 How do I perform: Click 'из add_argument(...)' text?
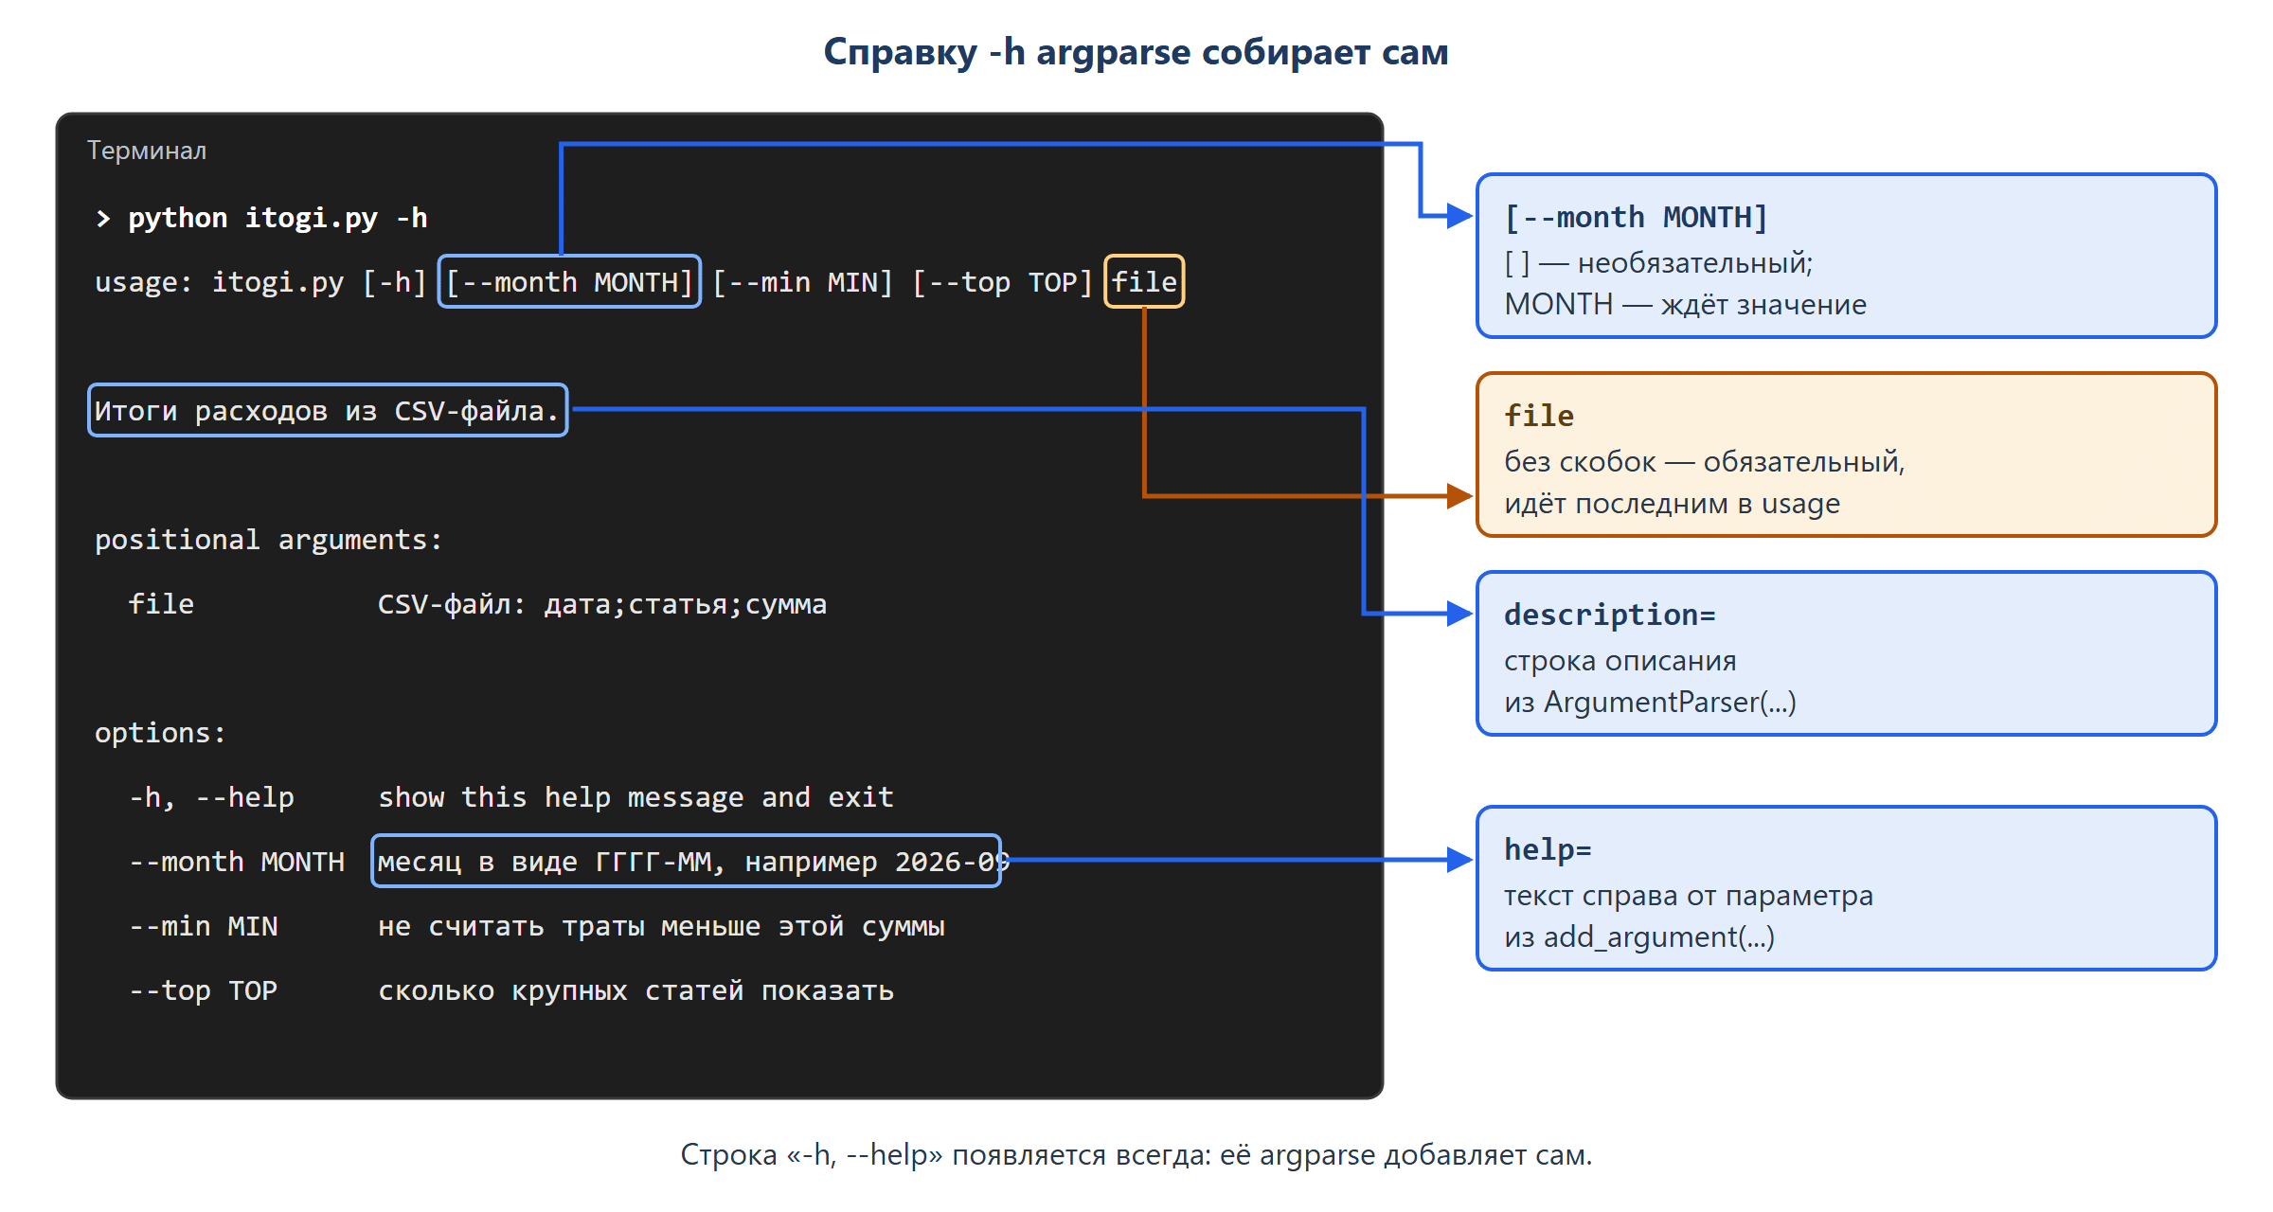tap(1639, 937)
